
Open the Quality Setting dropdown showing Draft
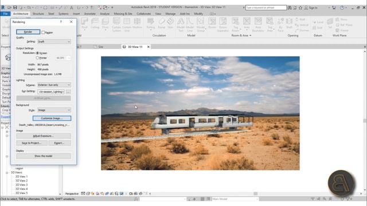tap(54, 42)
